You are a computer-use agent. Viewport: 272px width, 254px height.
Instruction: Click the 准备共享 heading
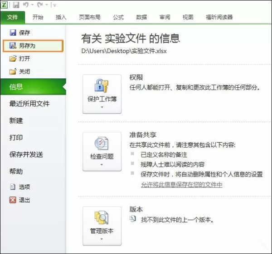(143, 134)
